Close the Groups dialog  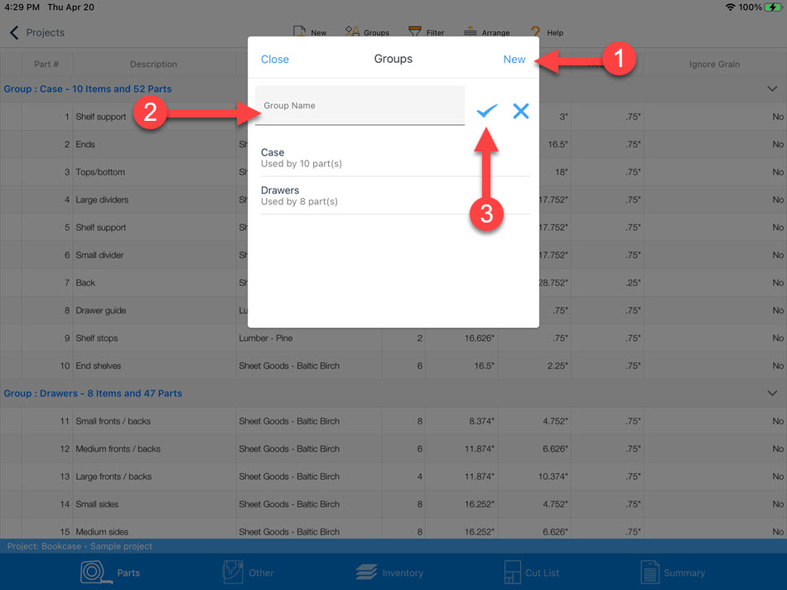[x=274, y=59]
